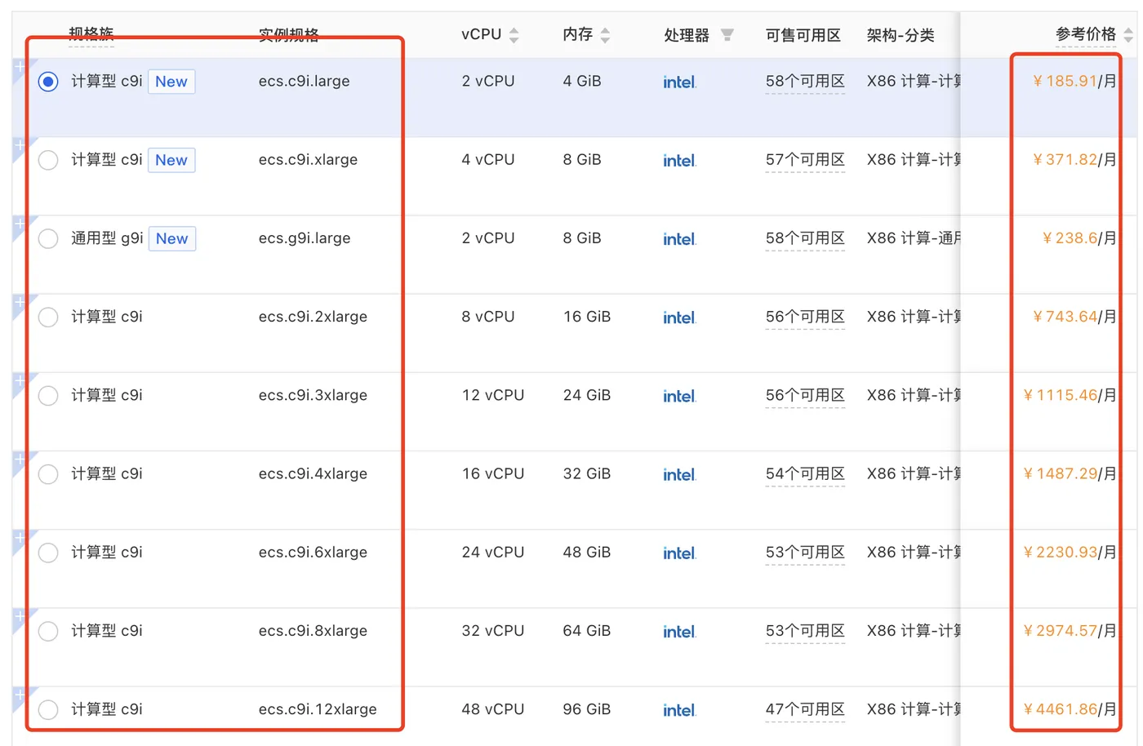Expand the plus icon beside ecs.c9i.4xlarge row
The width and height of the screenshot is (1143, 746).
[18, 457]
